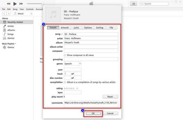Image resolution: width=183 pixels, height=120 pixels.
Task: Go forward with the right arrow
Action: (9, 14)
